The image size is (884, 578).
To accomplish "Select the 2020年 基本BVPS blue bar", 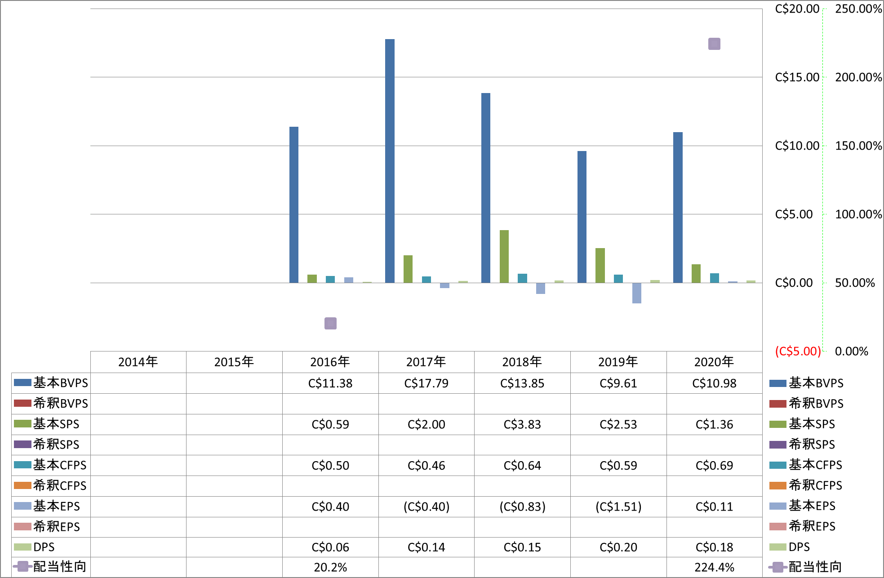I will 678,208.
